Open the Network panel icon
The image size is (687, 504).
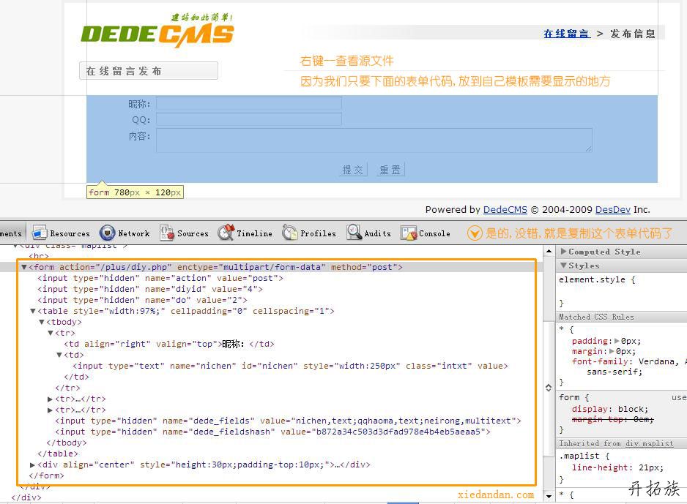tap(107, 233)
